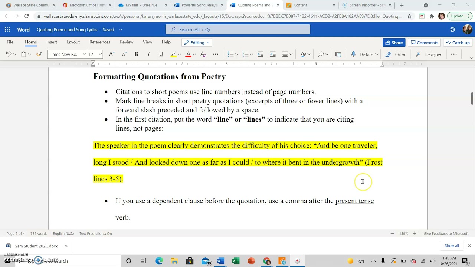This screenshot has height=267, width=475.
Task: Click the Dictate microphone icon
Action: point(353,54)
